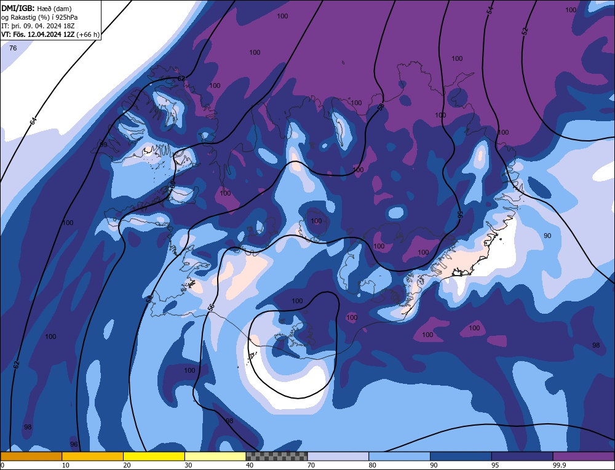Click the '99.9' legend scale label
The height and width of the screenshot is (470, 615).
pyautogui.click(x=558, y=465)
